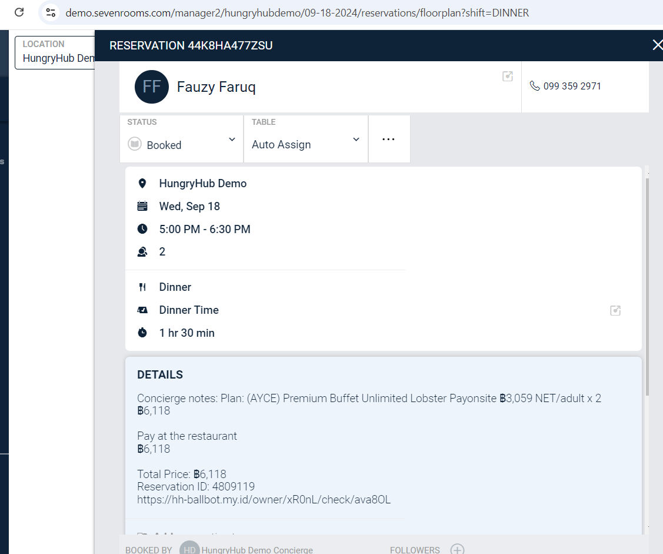Click the edit icon beside Fauzy Faruq

click(x=508, y=77)
